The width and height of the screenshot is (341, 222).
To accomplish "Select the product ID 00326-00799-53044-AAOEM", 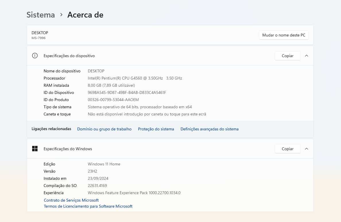I will (113, 100).
